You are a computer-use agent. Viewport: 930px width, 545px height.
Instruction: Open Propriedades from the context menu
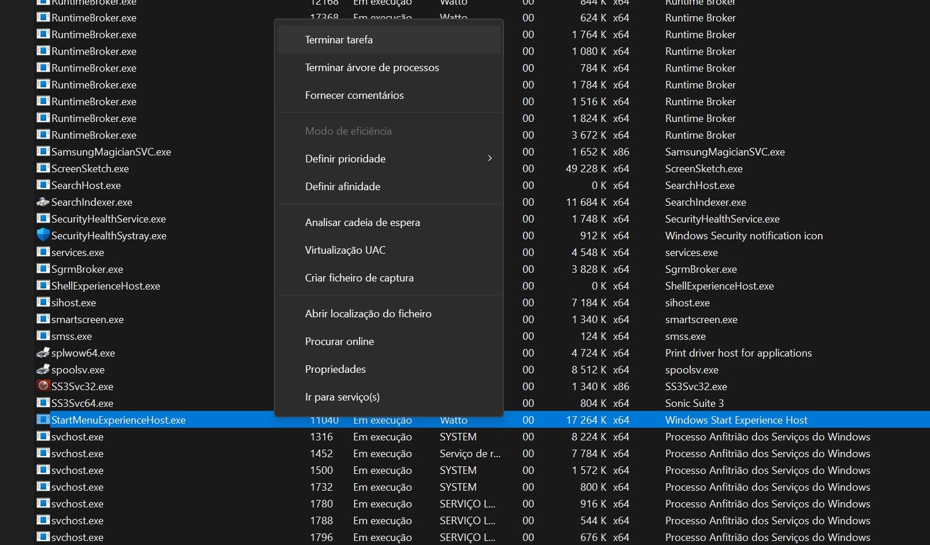point(335,369)
